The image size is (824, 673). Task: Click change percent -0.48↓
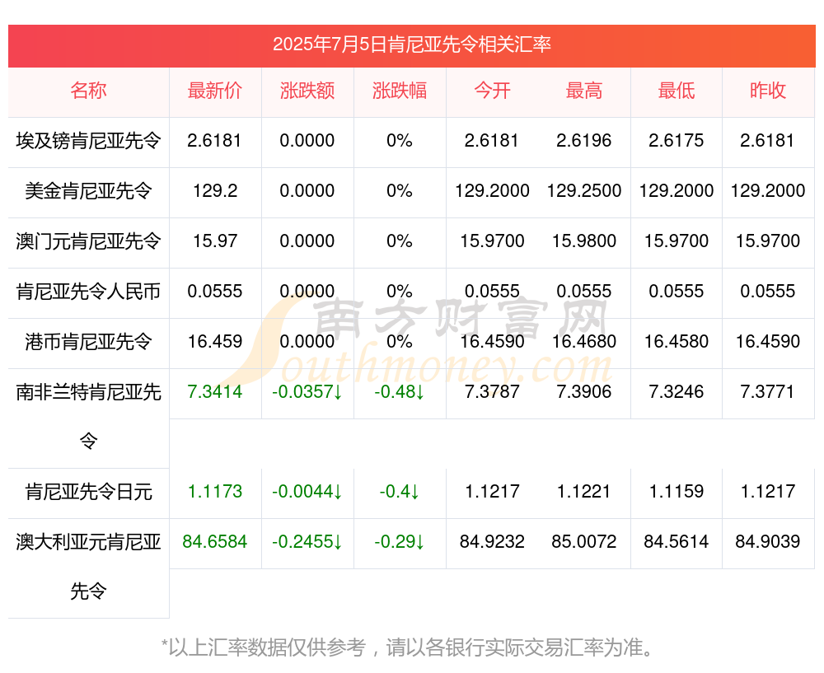point(400,392)
